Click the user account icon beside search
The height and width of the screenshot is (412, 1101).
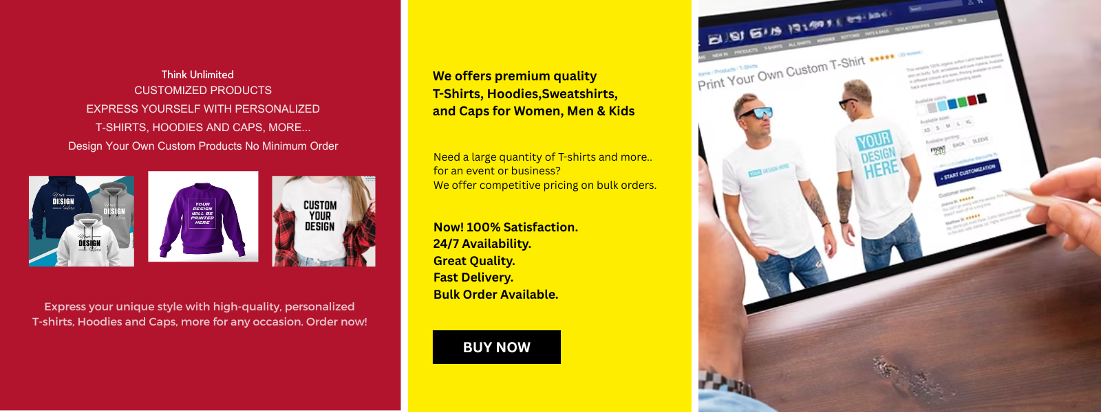coord(970,2)
